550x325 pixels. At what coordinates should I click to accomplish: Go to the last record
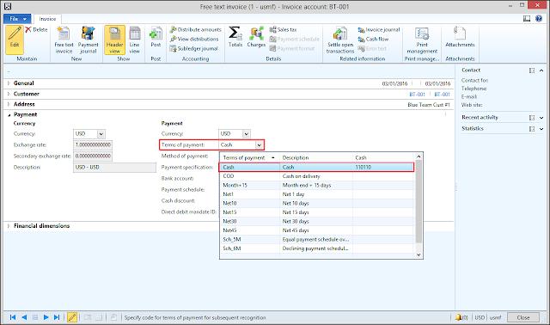pyautogui.click(x=57, y=317)
